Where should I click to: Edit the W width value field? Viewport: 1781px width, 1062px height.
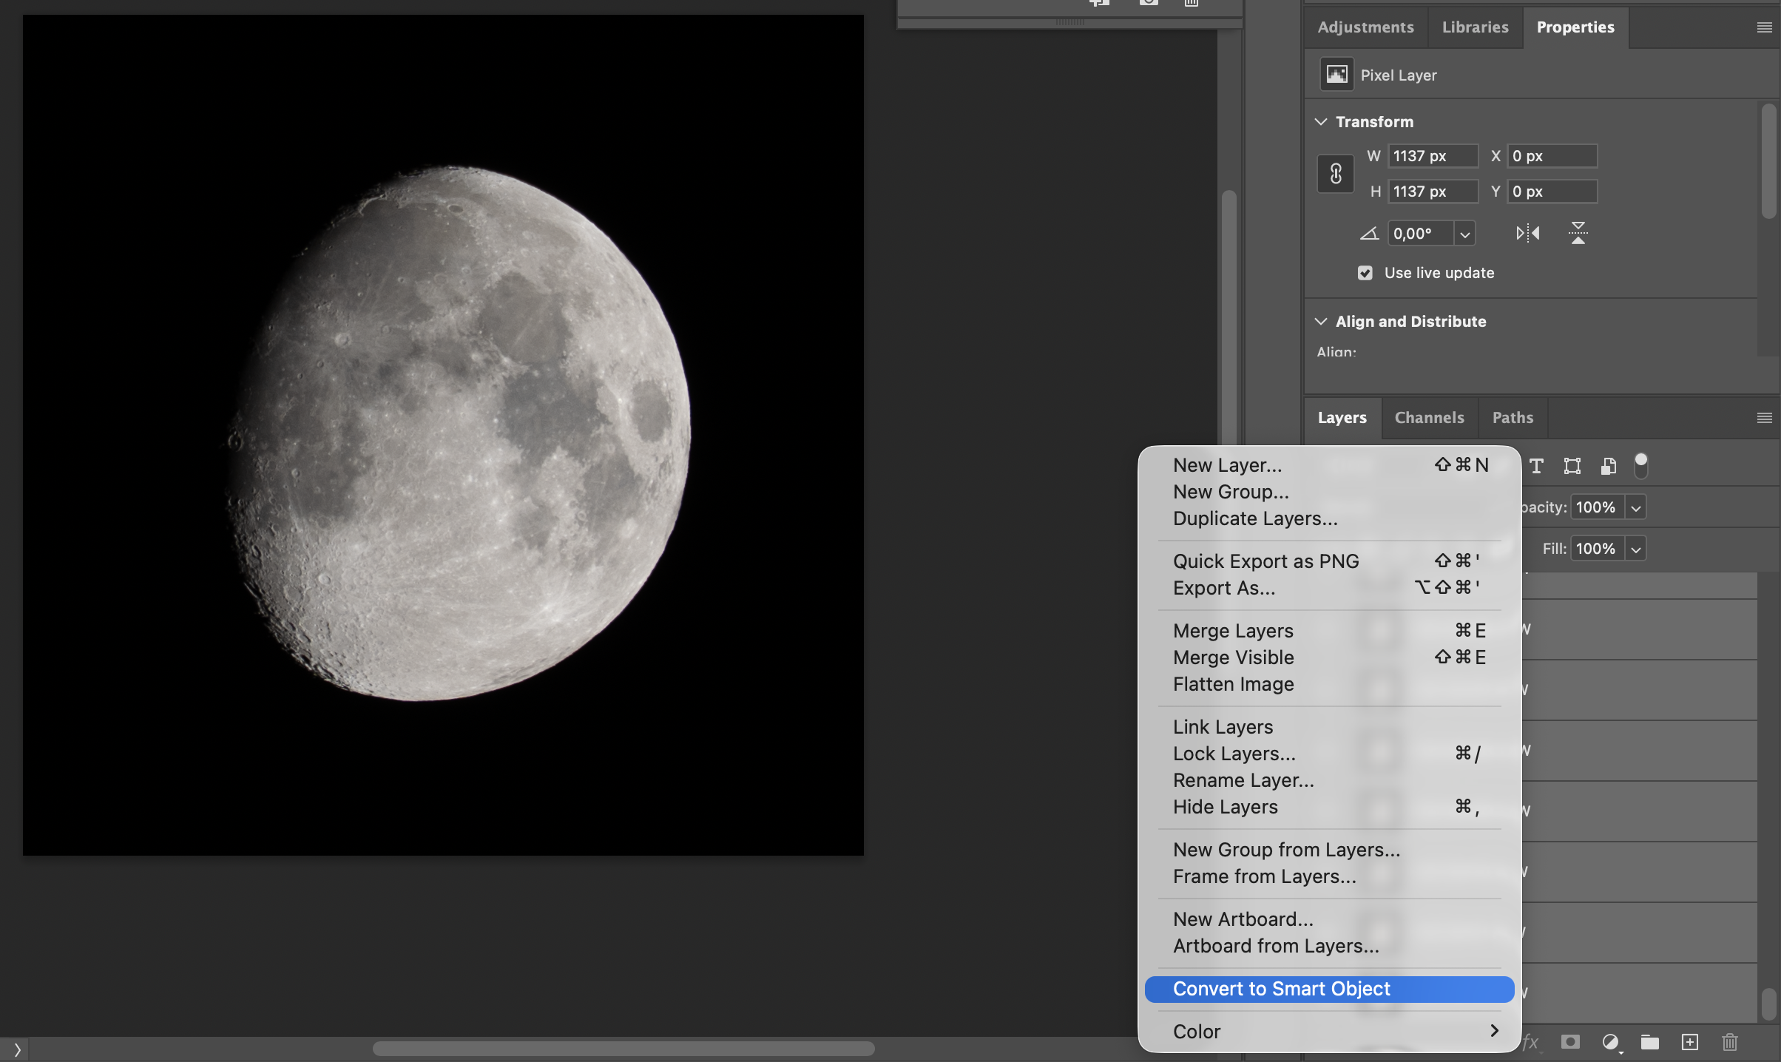pos(1431,155)
